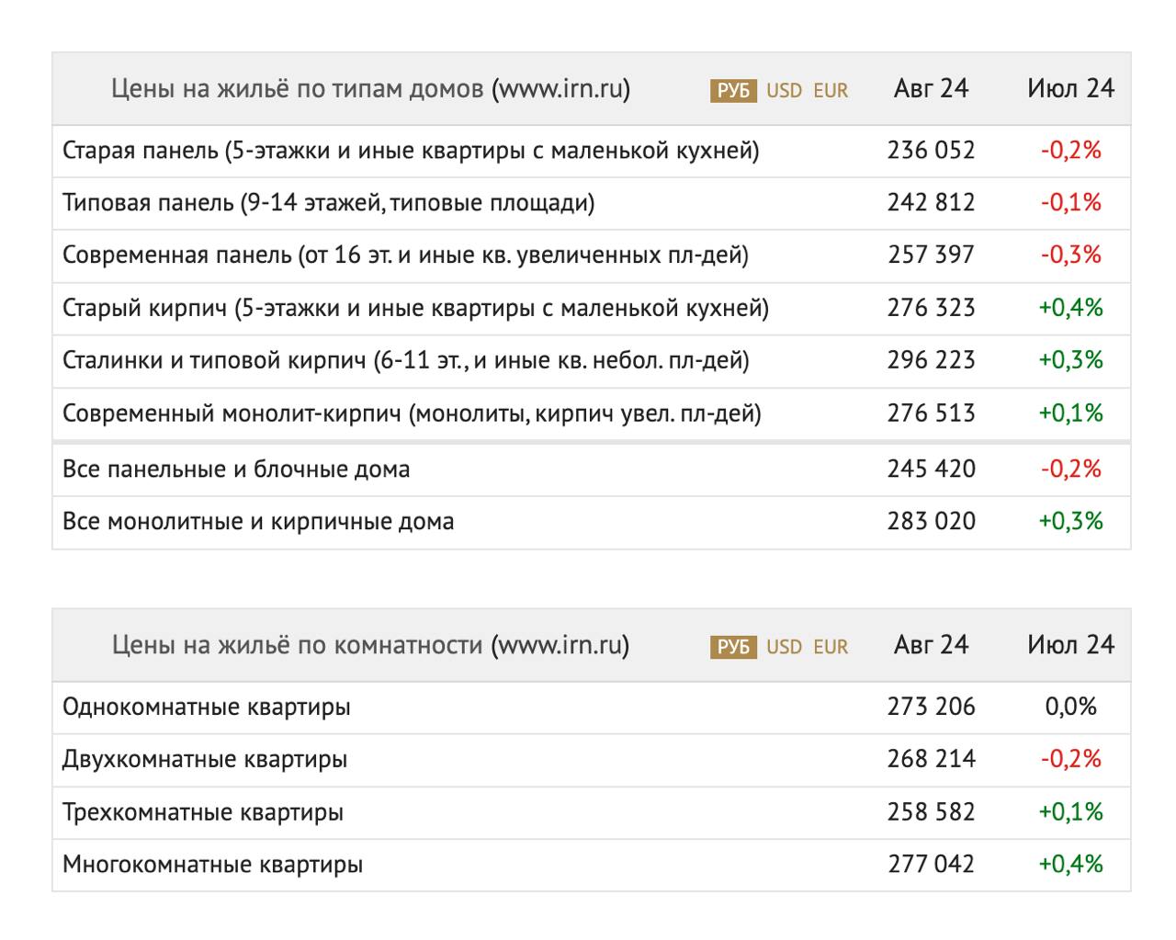Open the 'Старая панель' row label
This screenshot has width=1176, height=940.
tap(411, 151)
